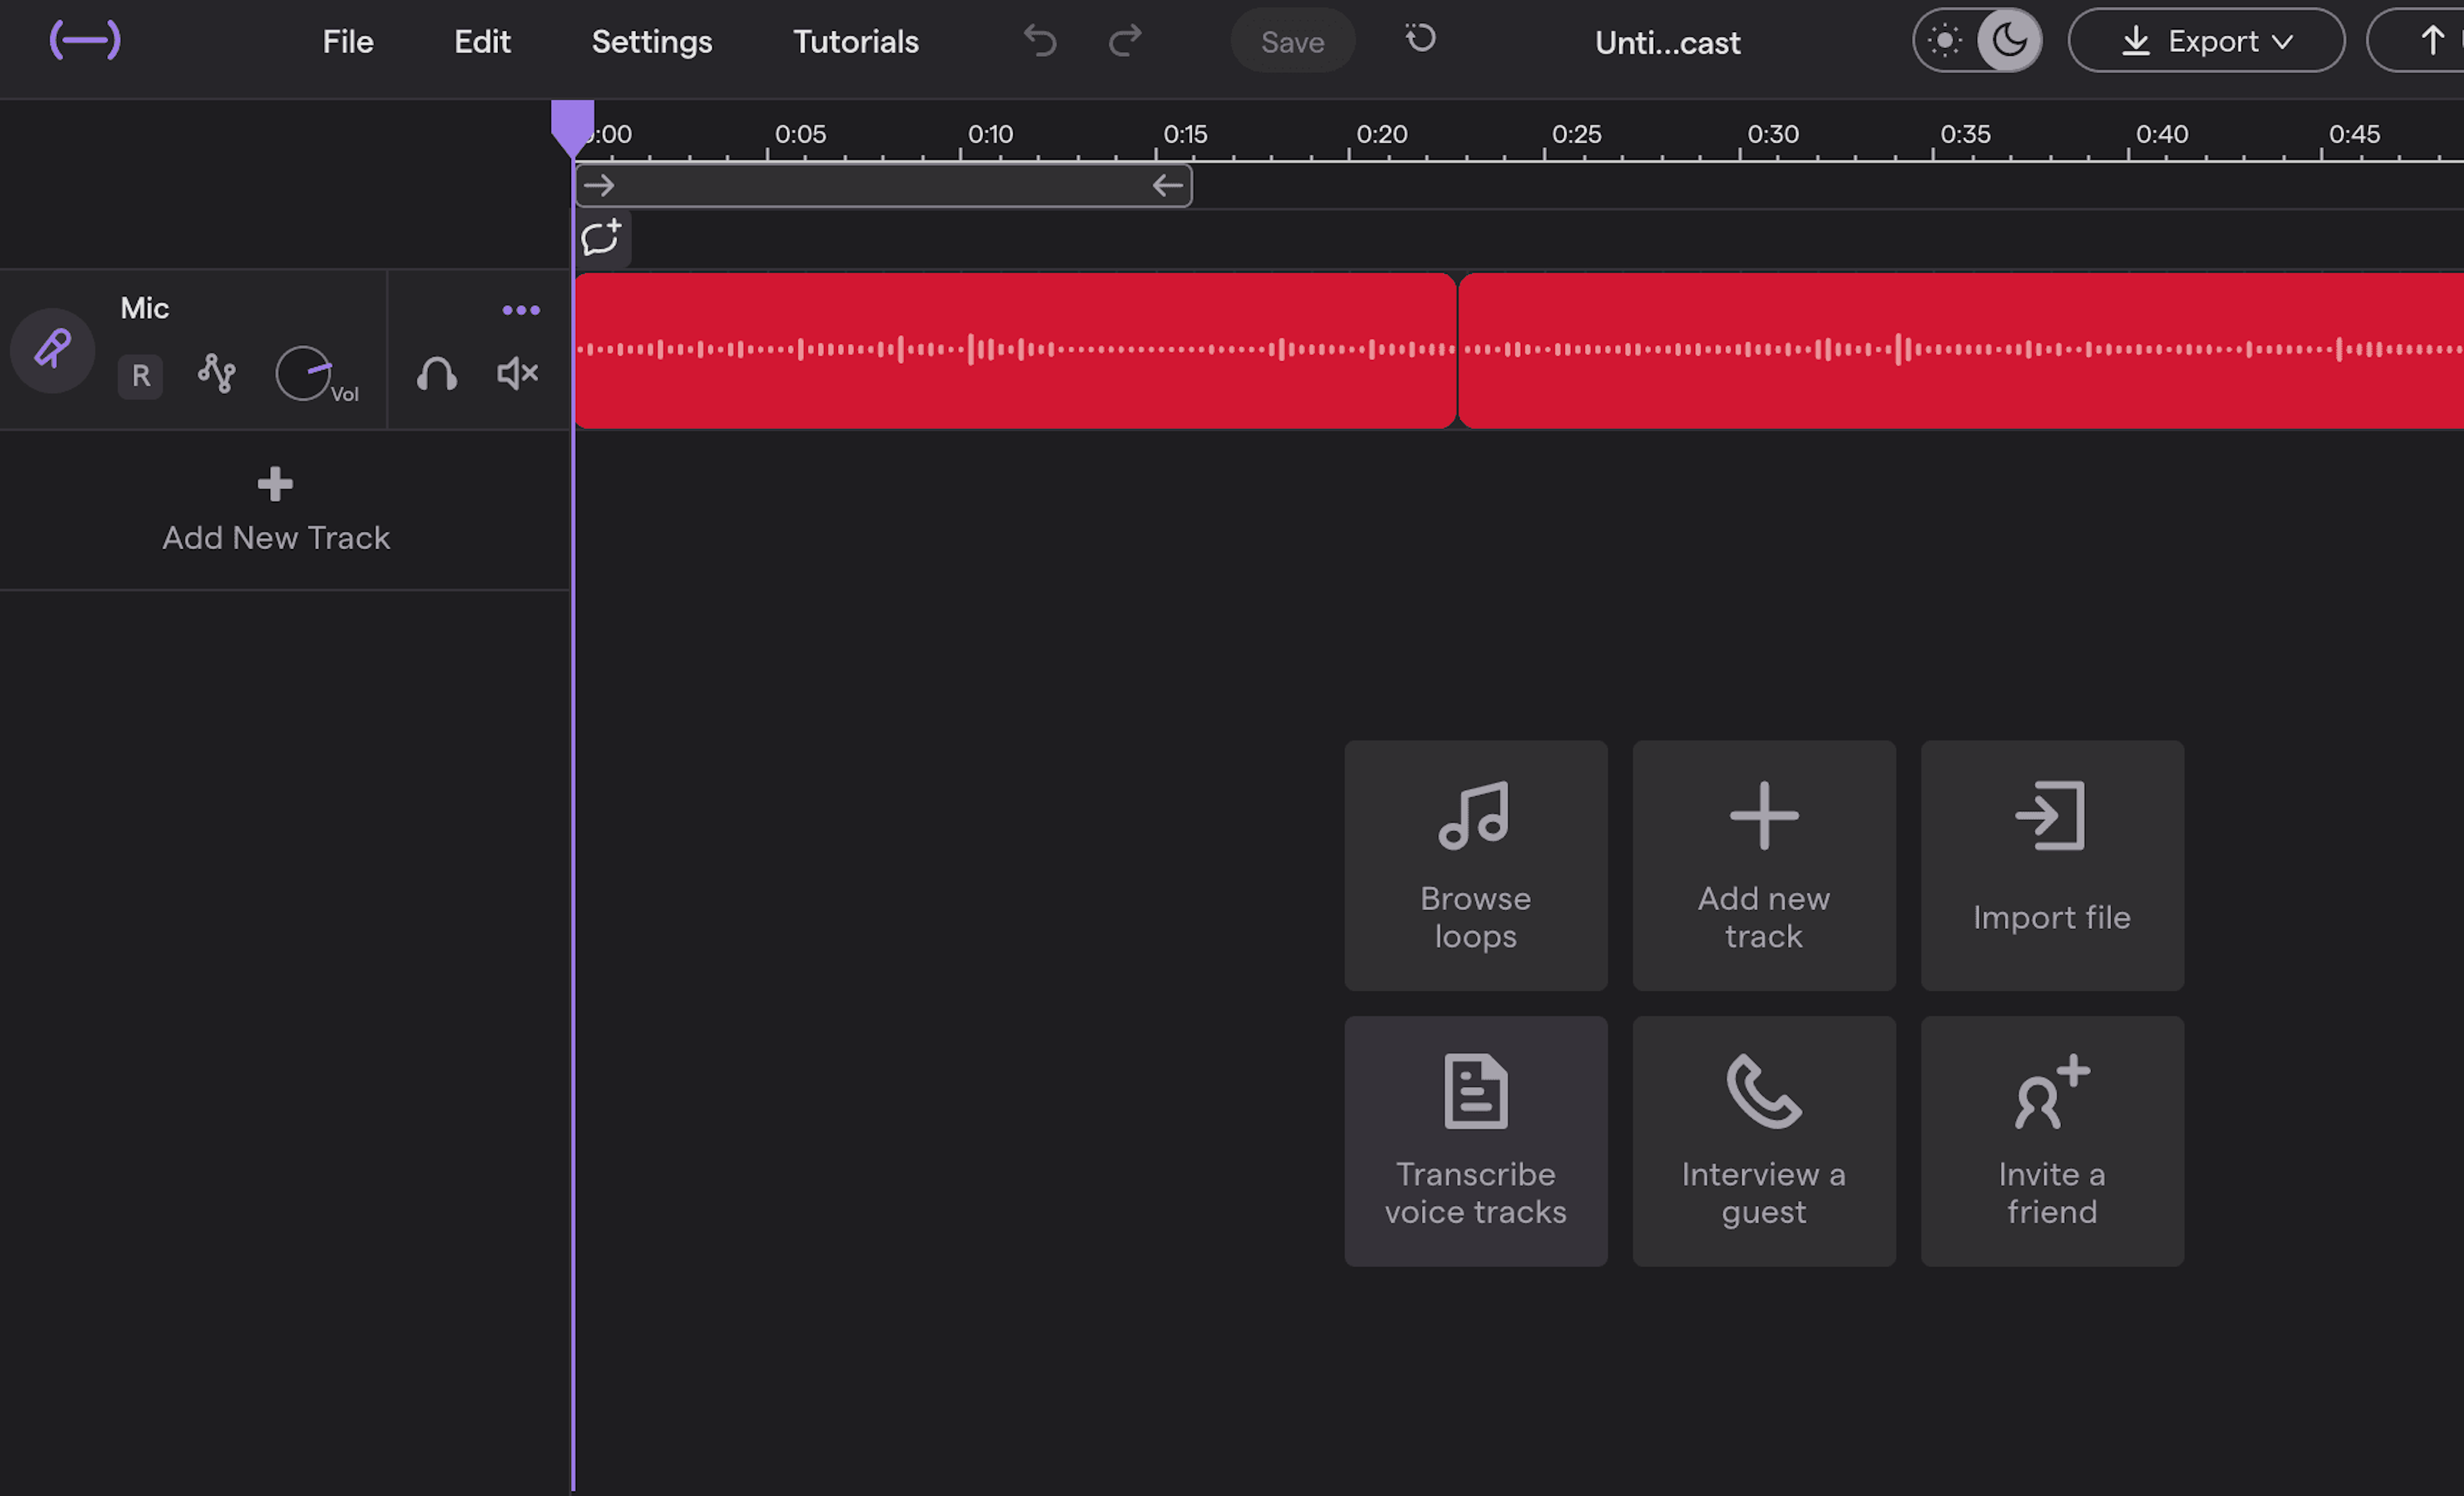Click the Transcribe voice tracks tile

pyautogui.click(x=1475, y=1141)
